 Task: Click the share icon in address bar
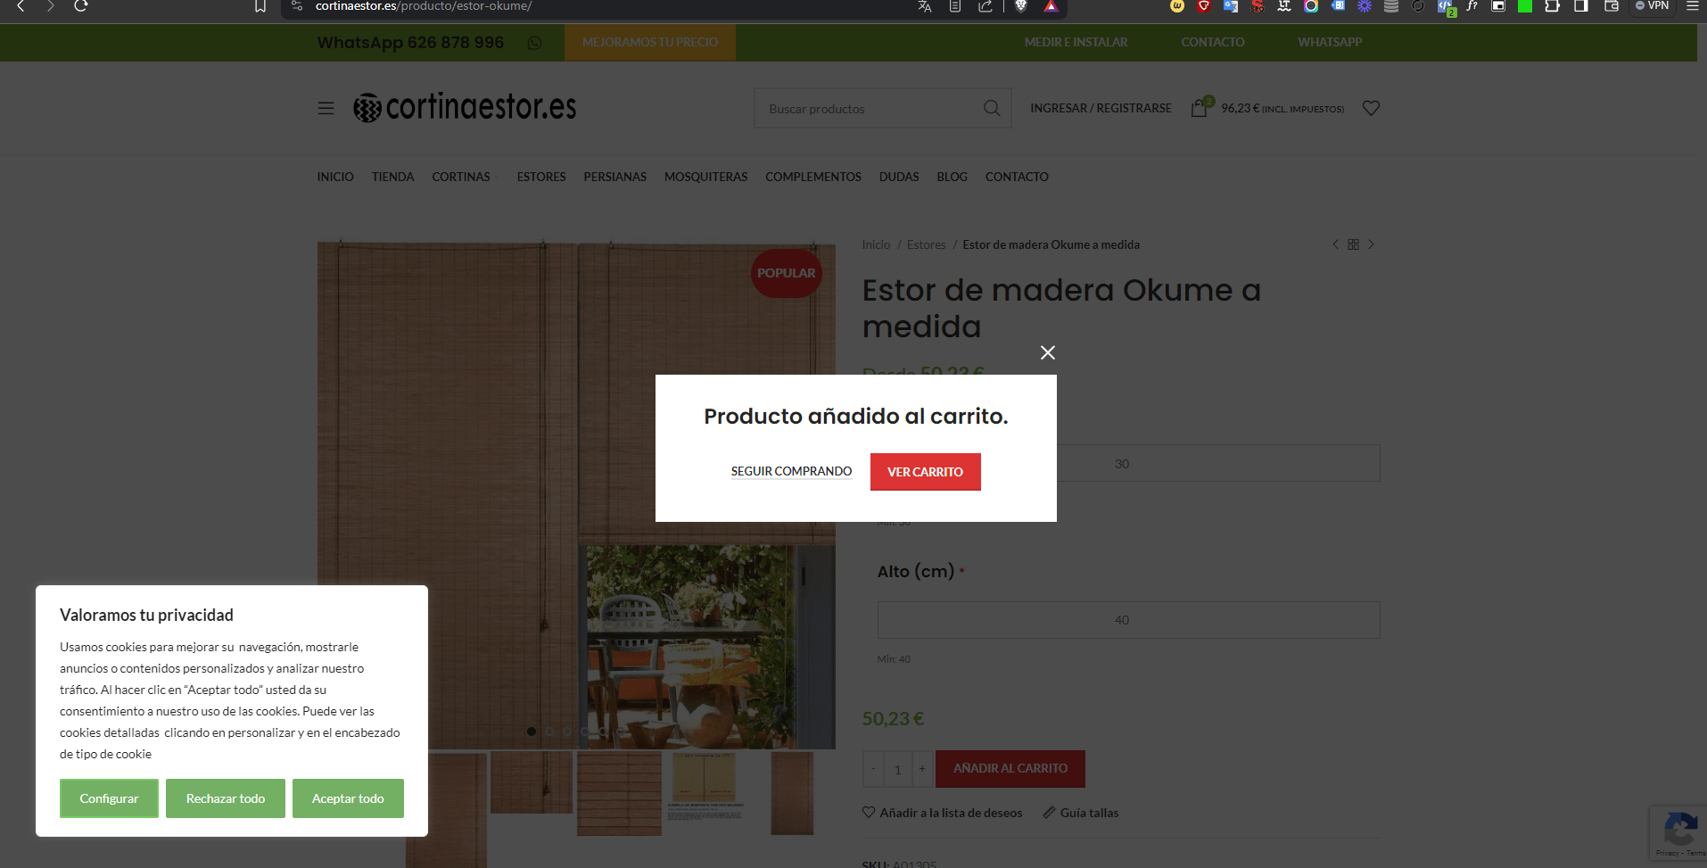(985, 6)
